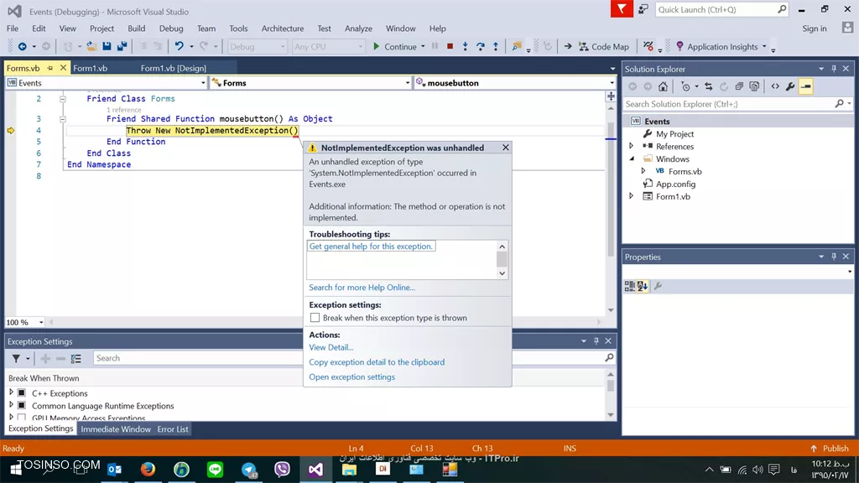Viewport: 859px width, 483px height.
Task: Click View Code icon in Solution Explorer
Action: pos(774,86)
